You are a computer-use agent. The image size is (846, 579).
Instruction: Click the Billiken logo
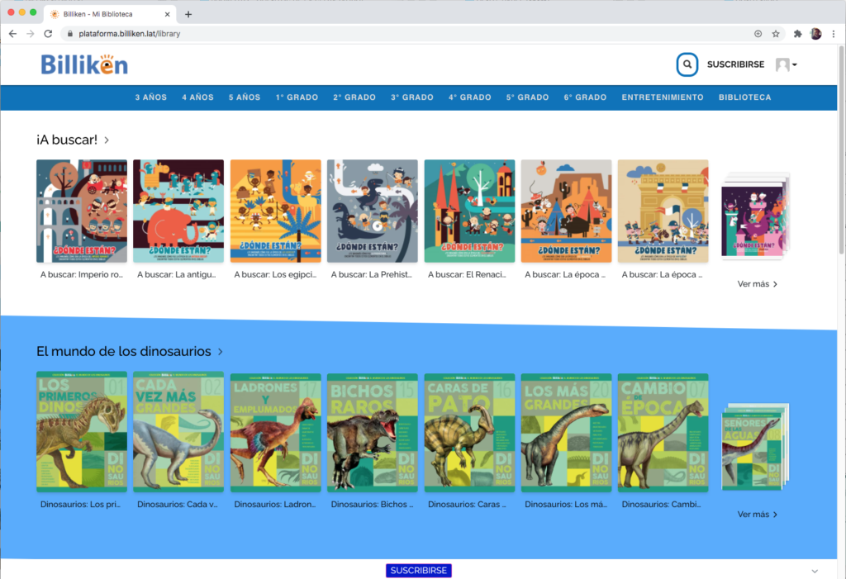point(84,64)
